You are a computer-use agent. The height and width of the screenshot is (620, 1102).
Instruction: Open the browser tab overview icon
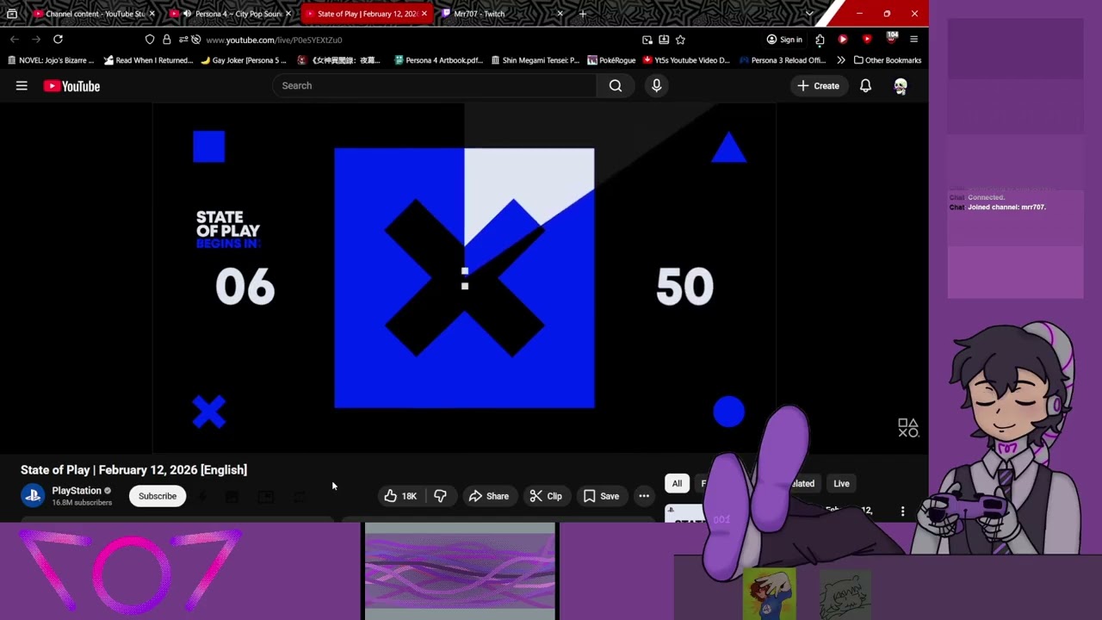(12, 14)
